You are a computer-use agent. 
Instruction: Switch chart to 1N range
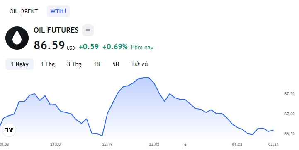[97, 64]
